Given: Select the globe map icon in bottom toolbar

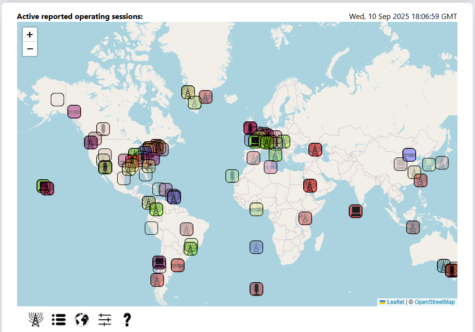Looking at the screenshot, I should (x=82, y=320).
